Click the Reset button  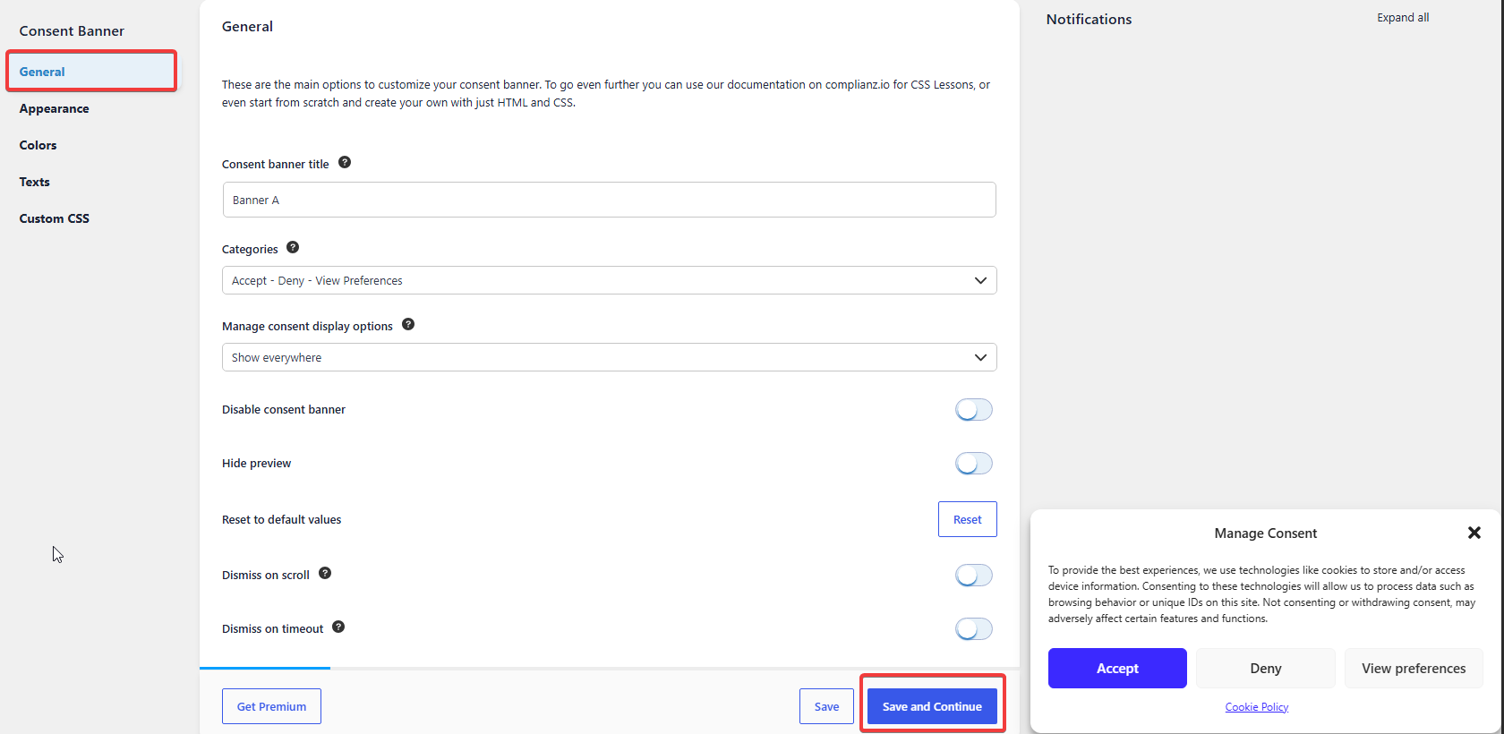click(968, 519)
